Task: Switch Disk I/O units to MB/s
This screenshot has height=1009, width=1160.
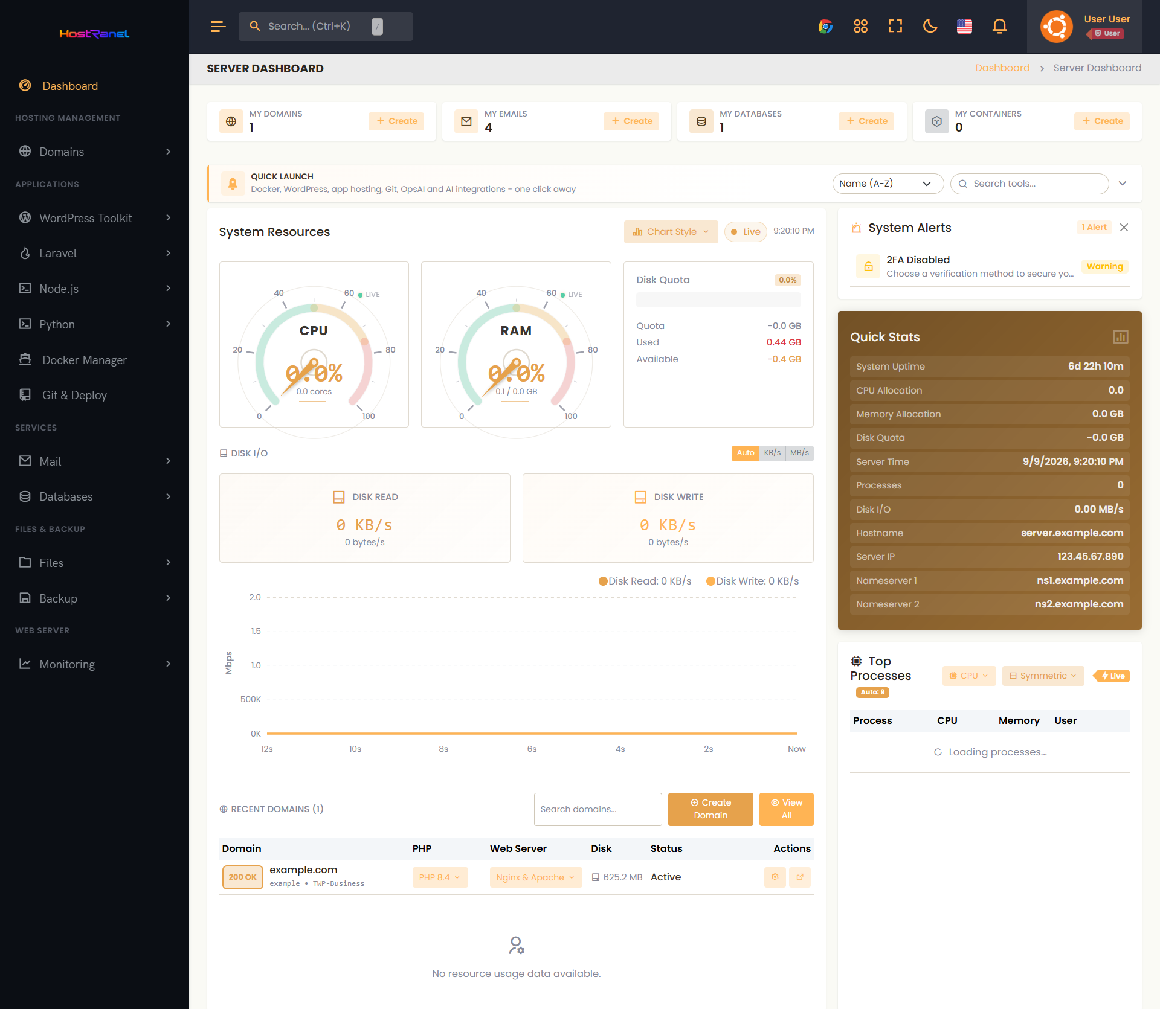Action: click(x=799, y=453)
